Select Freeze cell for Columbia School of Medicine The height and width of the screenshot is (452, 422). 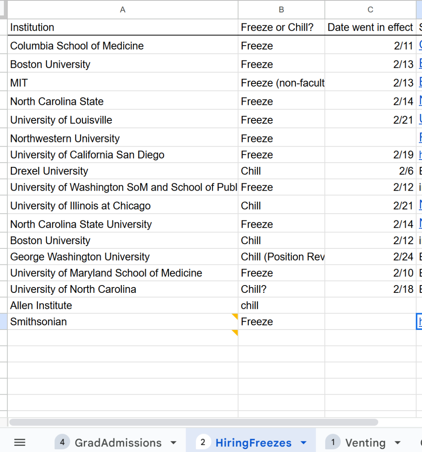281,46
